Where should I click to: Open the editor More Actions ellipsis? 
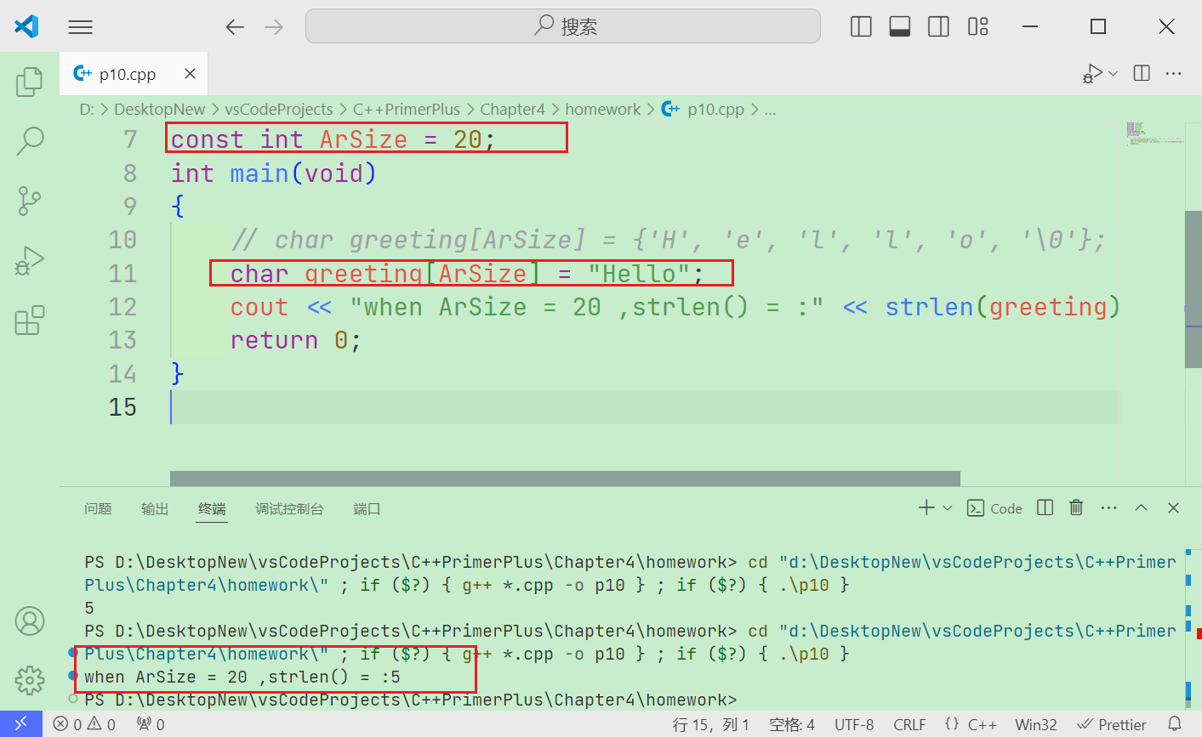pos(1174,74)
